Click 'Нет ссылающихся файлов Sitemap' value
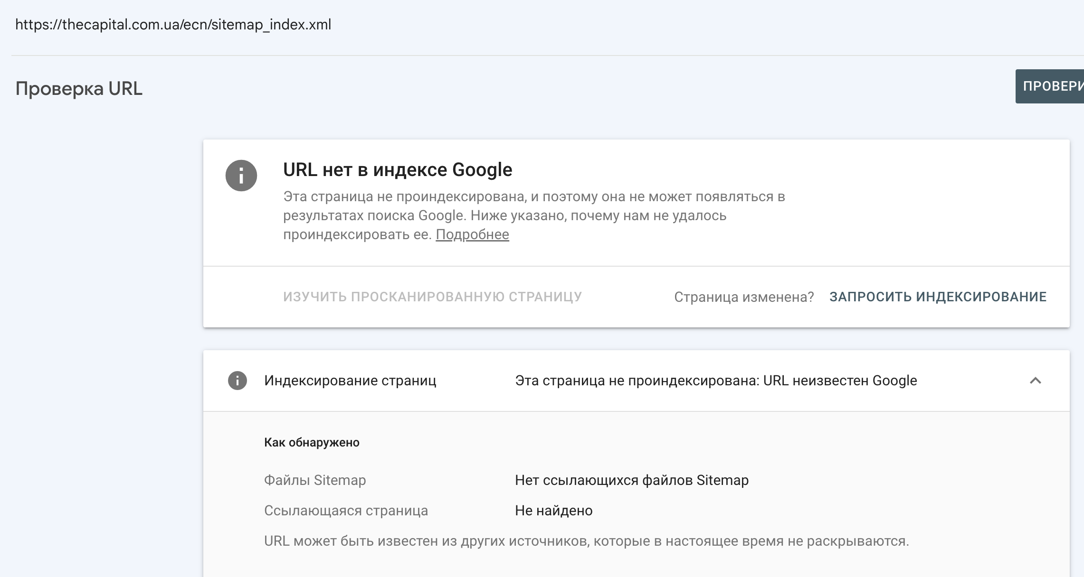1084x577 pixels. pyautogui.click(x=632, y=480)
